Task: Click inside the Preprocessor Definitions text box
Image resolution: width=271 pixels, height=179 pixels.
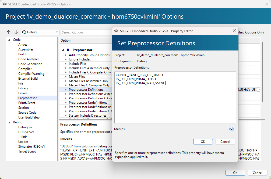Action: point(175,97)
